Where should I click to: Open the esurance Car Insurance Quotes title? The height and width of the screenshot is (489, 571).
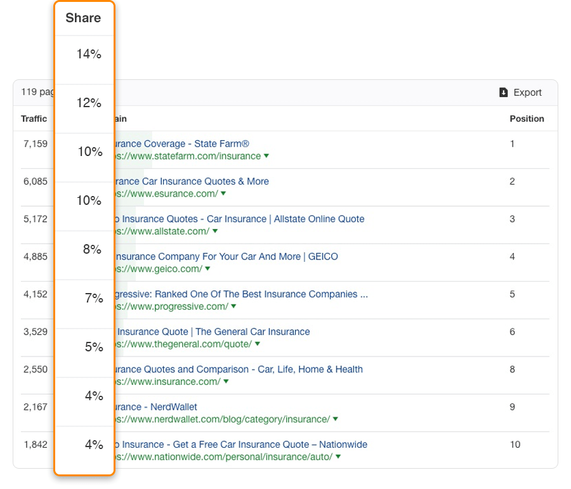[x=192, y=181]
